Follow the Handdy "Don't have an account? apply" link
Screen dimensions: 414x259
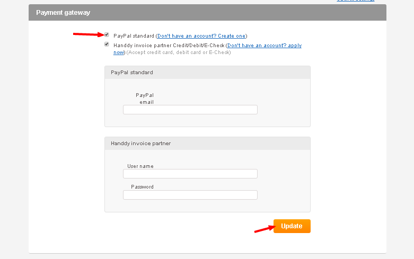click(x=265, y=46)
